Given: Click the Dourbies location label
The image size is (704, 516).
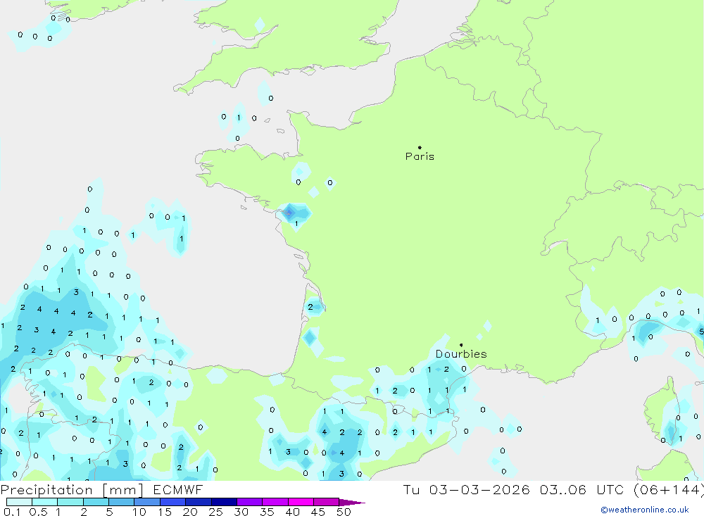Looking at the screenshot, I should [x=461, y=354].
